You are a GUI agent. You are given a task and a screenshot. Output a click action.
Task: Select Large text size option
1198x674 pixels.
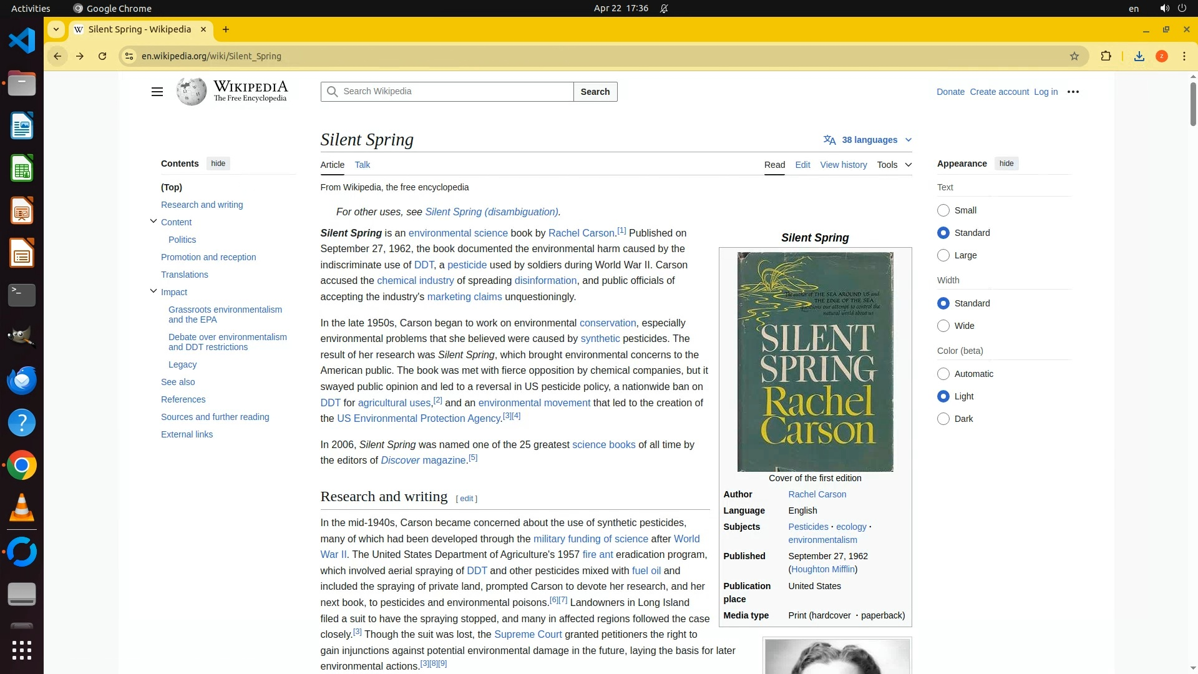click(943, 255)
